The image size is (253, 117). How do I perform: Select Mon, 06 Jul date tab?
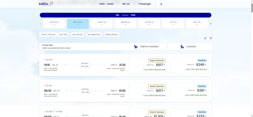pos(78,24)
